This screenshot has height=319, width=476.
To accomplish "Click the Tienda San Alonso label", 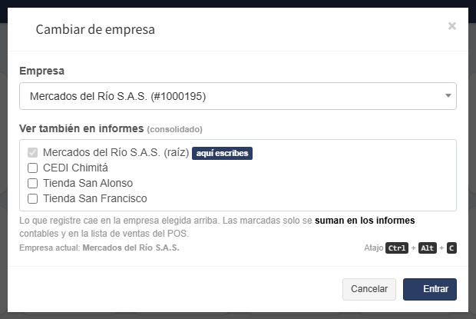I will pos(88,183).
